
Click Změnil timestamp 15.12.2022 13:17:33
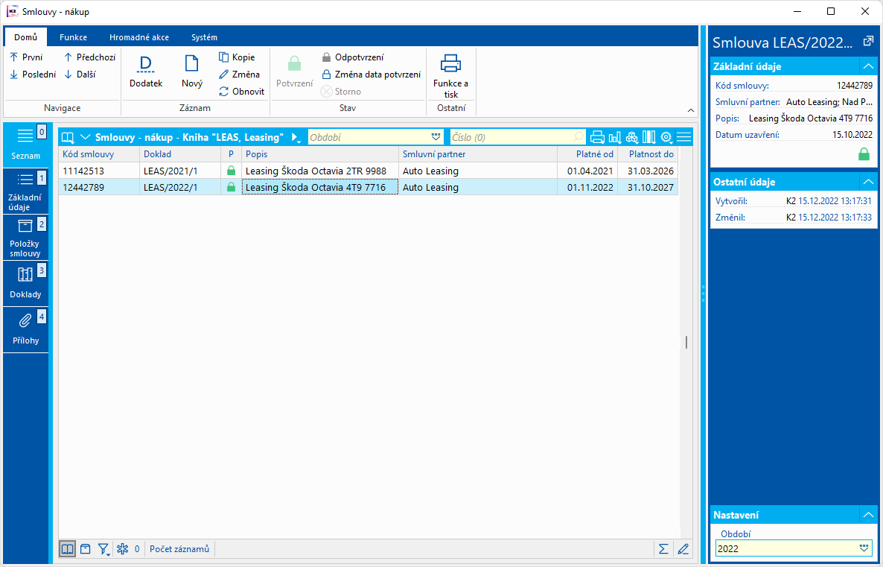click(x=835, y=217)
